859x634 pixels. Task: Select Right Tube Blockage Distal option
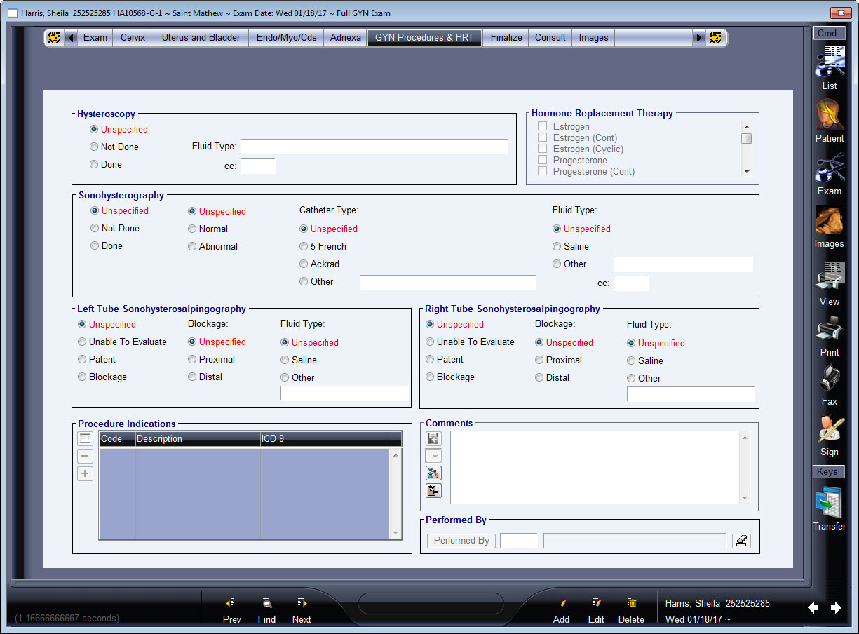coord(539,378)
